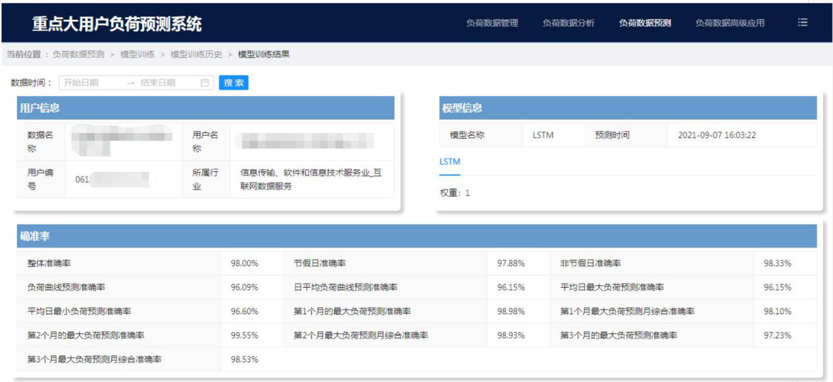Open 负荷数据高级应用 in the top navigation
The height and width of the screenshot is (382, 833).
click(x=730, y=23)
